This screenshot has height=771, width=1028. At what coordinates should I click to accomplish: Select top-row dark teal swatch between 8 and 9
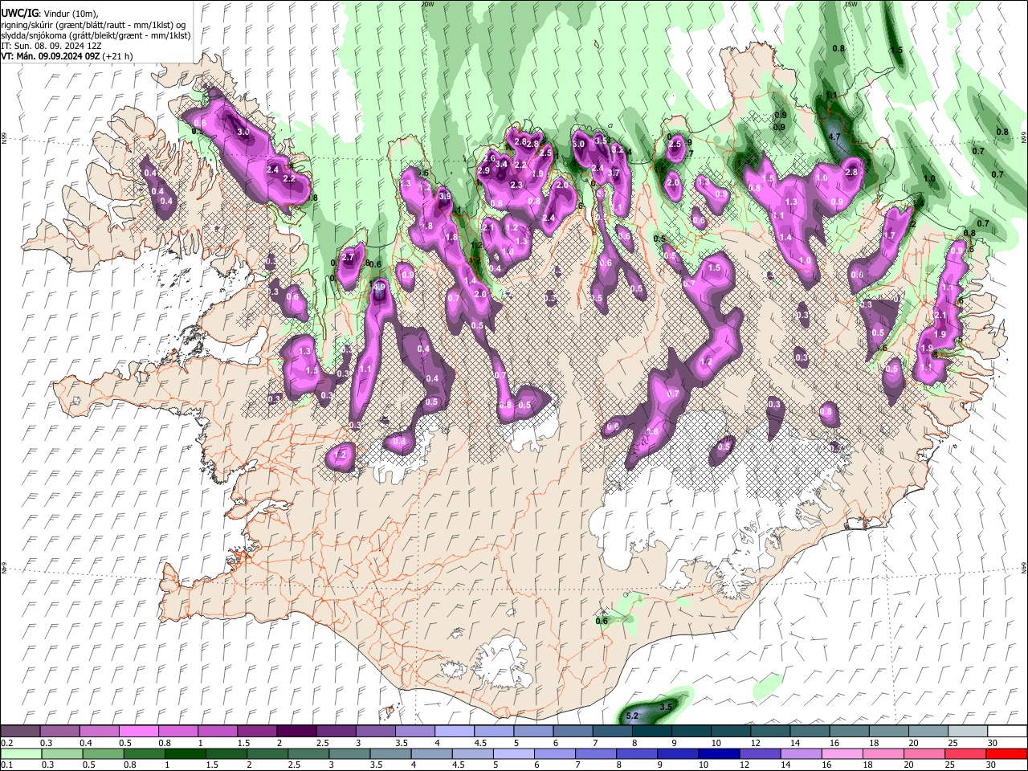tap(652, 731)
